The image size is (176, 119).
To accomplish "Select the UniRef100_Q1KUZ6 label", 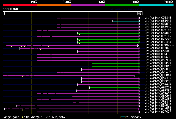I will click(x=158, y=48).
